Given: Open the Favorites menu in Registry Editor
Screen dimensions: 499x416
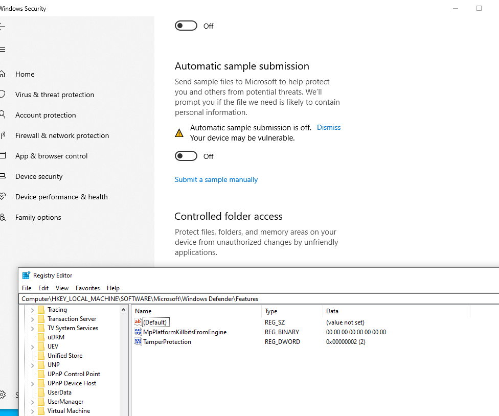Looking at the screenshot, I should point(87,288).
